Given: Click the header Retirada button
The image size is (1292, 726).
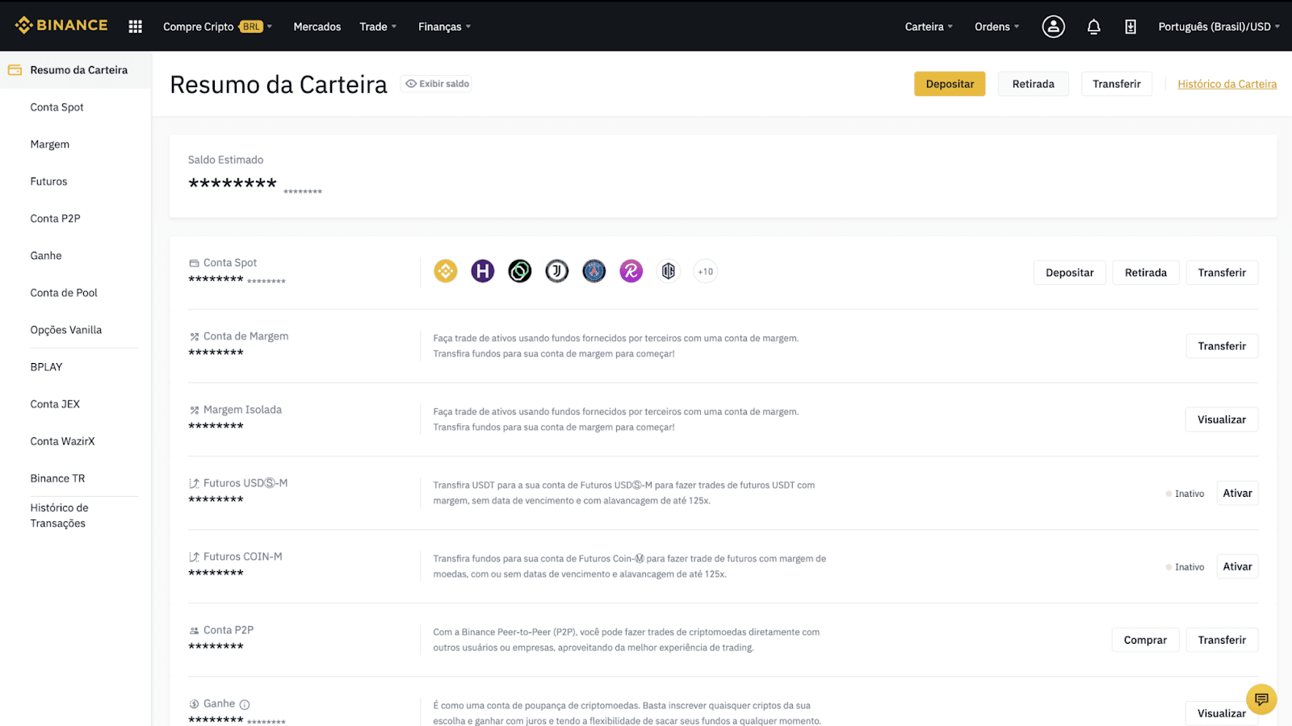Looking at the screenshot, I should click(x=1034, y=84).
